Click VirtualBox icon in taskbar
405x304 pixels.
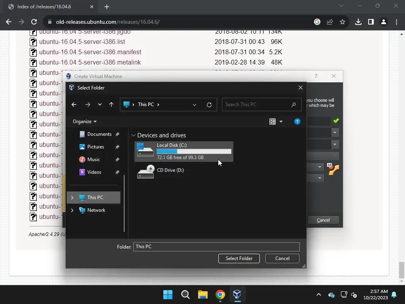(x=237, y=294)
